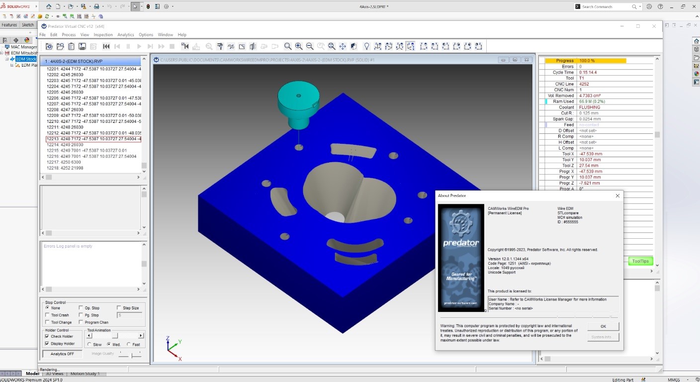Enable the Tool Change checkbox
Image resolution: width=700 pixels, height=382 pixels.
coord(47,322)
